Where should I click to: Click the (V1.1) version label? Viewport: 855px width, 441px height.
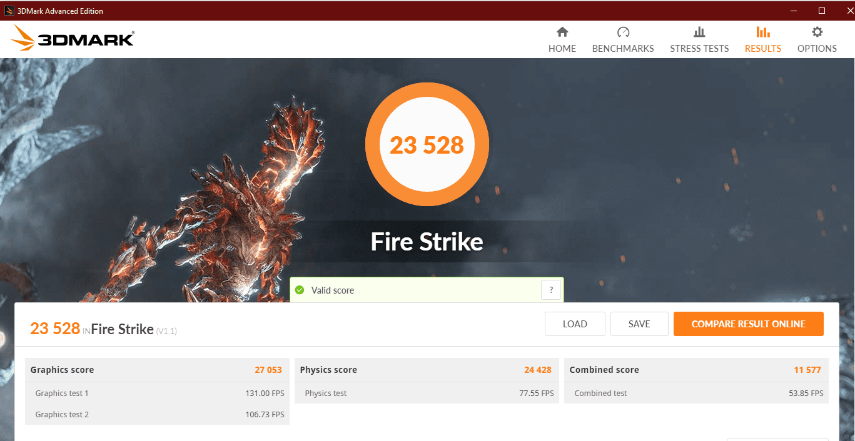click(x=166, y=331)
